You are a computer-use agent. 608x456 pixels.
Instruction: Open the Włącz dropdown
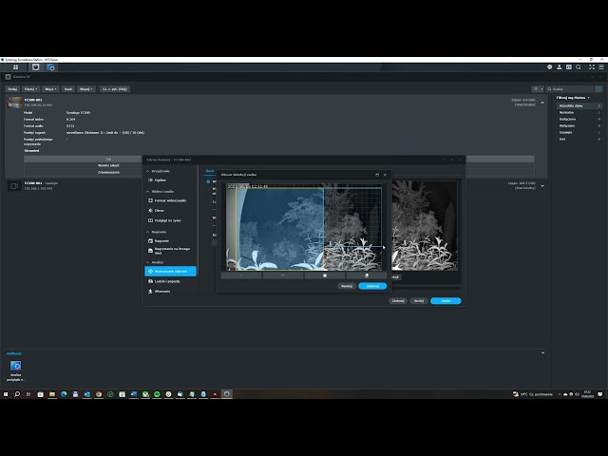pyautogui.click(x=50, y=89)
